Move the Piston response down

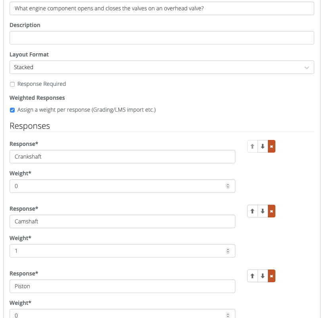[262, 275]
